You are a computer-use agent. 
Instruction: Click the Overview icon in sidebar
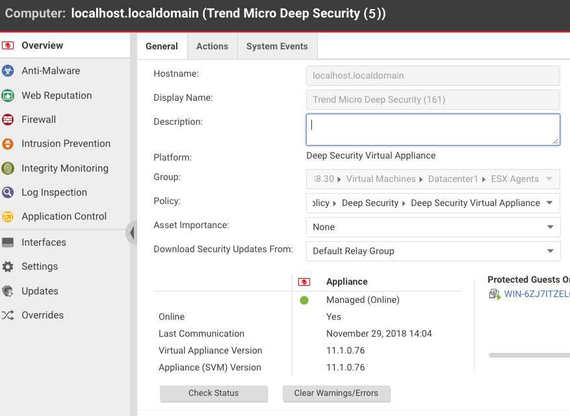click(8, 45)
